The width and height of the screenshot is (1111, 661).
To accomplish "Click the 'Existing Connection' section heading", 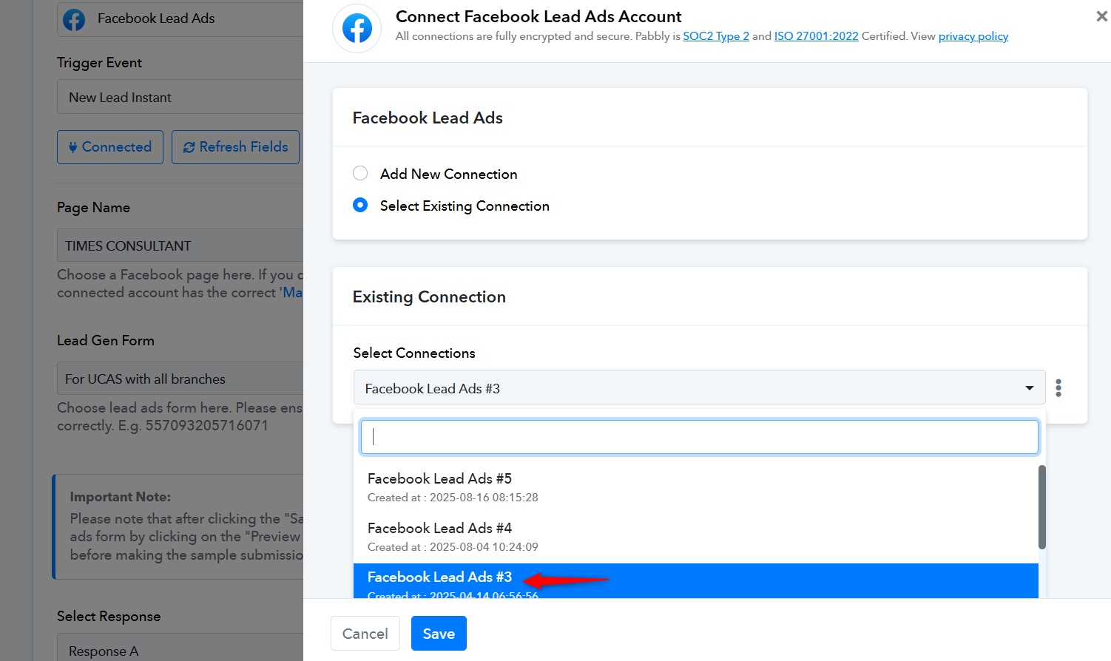I will pos(429,296).
